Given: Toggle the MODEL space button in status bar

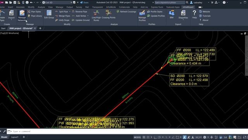Looking at the screenshot, I should point(137,137).
